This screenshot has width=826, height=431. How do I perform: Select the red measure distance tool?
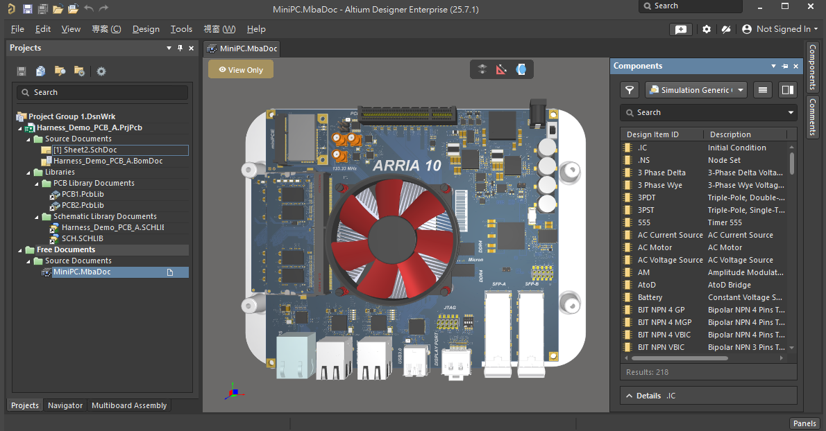coord(501,69)
